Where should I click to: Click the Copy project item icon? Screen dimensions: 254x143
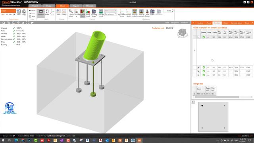24,12
